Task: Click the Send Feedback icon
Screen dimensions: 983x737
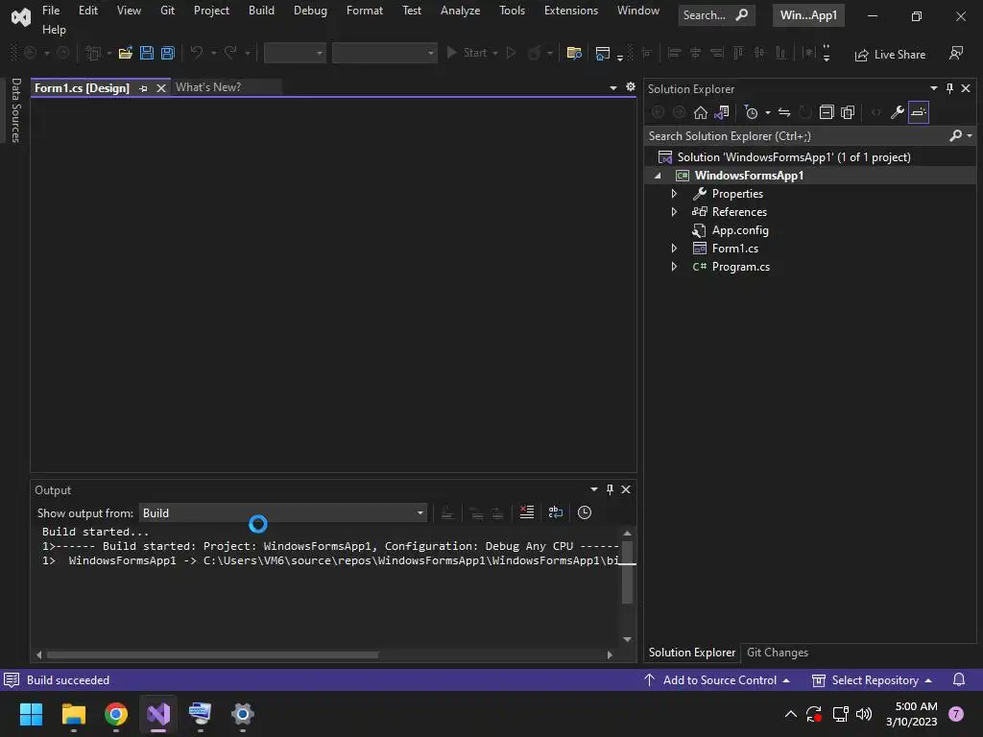Action: pyautogui.click(x=956, y=54)
